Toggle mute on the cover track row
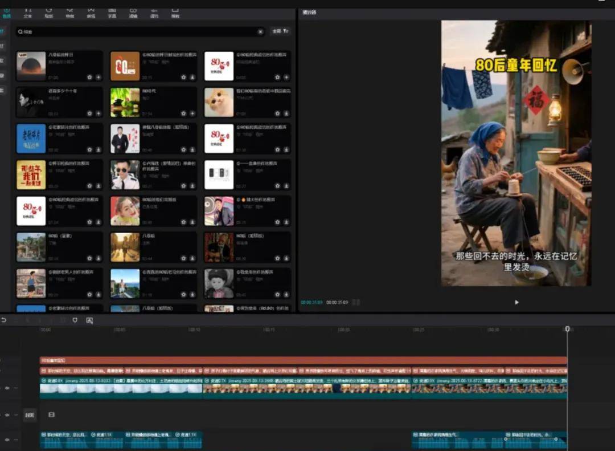The width and height of the screenshot is (615, 451). pos(7,415)
